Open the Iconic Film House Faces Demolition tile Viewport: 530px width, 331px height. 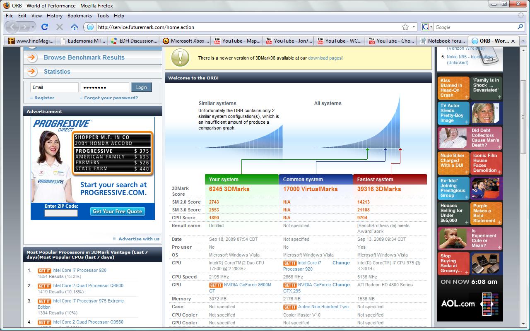click(x=486, y=163)
